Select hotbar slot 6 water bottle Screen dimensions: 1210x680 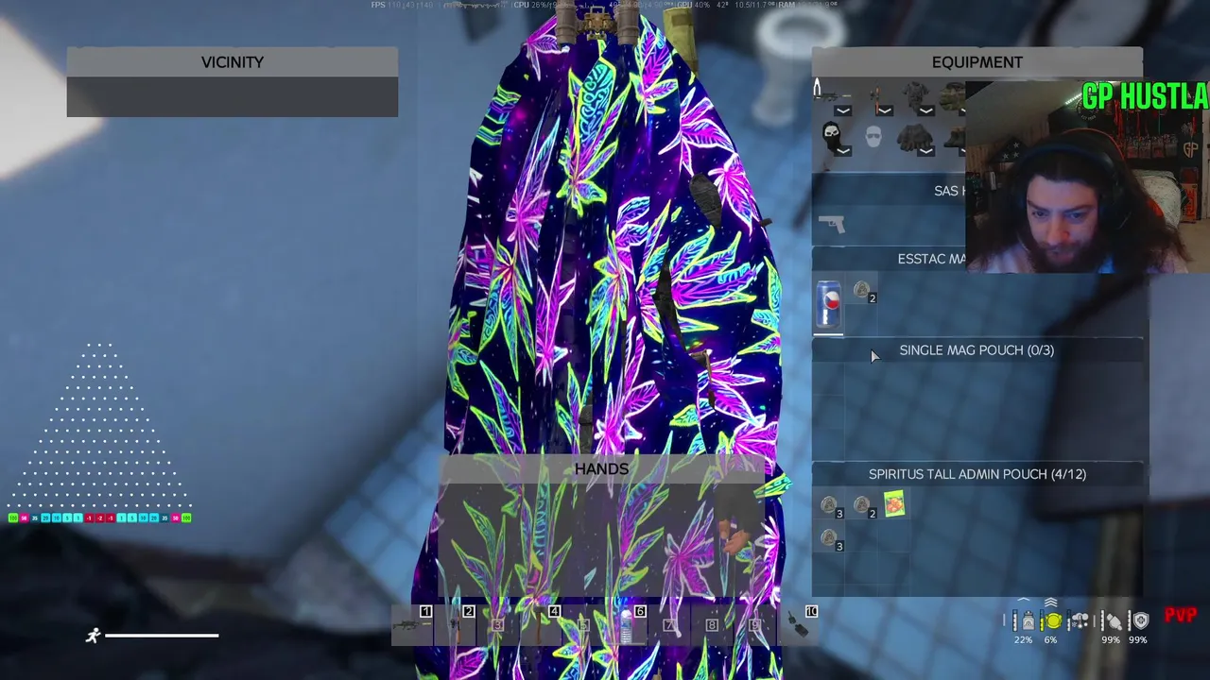pos(626,625)
